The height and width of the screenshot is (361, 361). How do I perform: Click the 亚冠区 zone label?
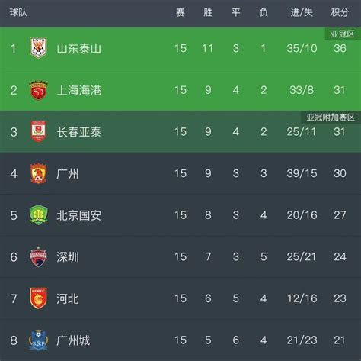tap(342, 34)
